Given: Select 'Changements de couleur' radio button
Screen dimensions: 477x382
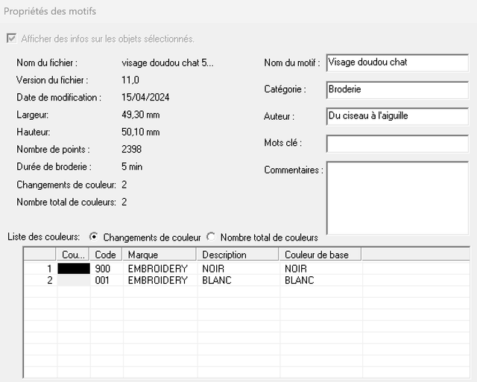Looking at the screenshot, I should tap(94, 237).
